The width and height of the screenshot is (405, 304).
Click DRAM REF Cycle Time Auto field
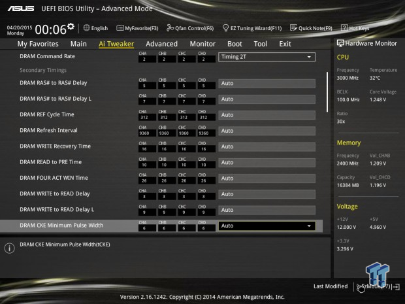(267, 115)
